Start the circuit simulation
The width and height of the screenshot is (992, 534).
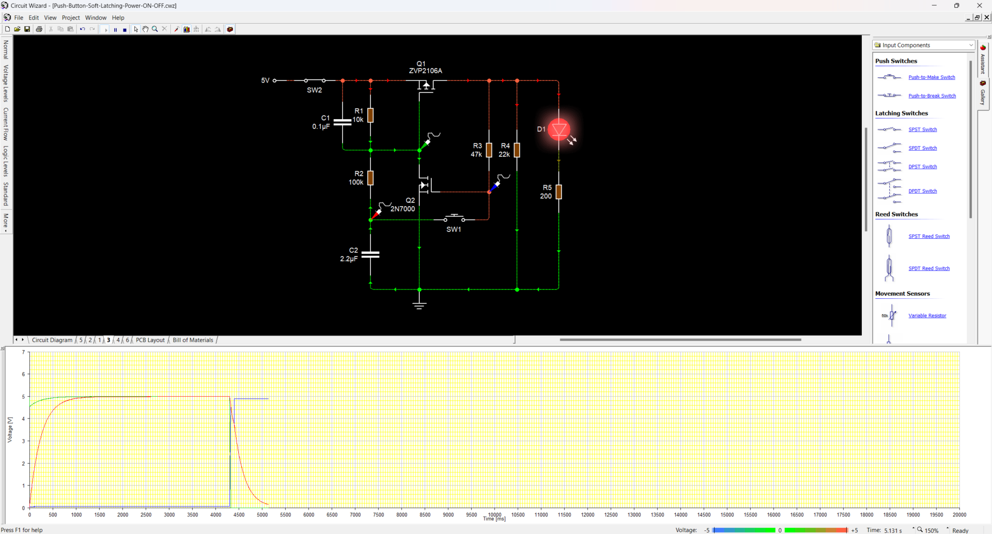pos(105,29)
